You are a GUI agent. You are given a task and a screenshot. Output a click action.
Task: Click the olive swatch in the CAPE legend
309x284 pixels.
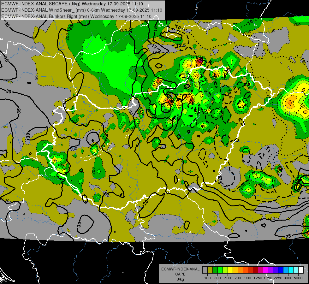pos(210,270)
